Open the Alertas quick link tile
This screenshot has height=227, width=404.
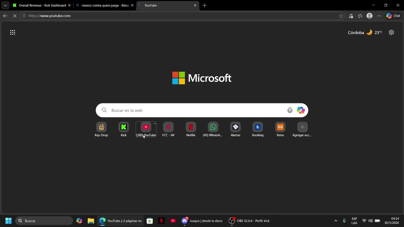235,130
